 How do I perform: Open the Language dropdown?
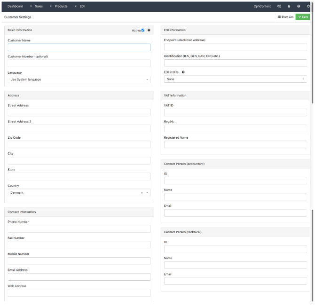79,79
